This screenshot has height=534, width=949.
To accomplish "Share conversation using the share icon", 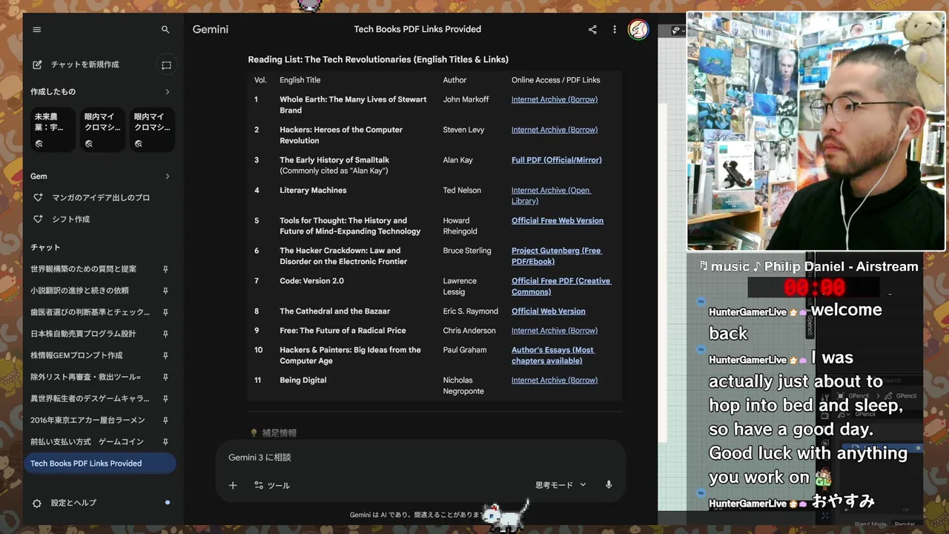I will pyautogui.click(x=592, y=30).
